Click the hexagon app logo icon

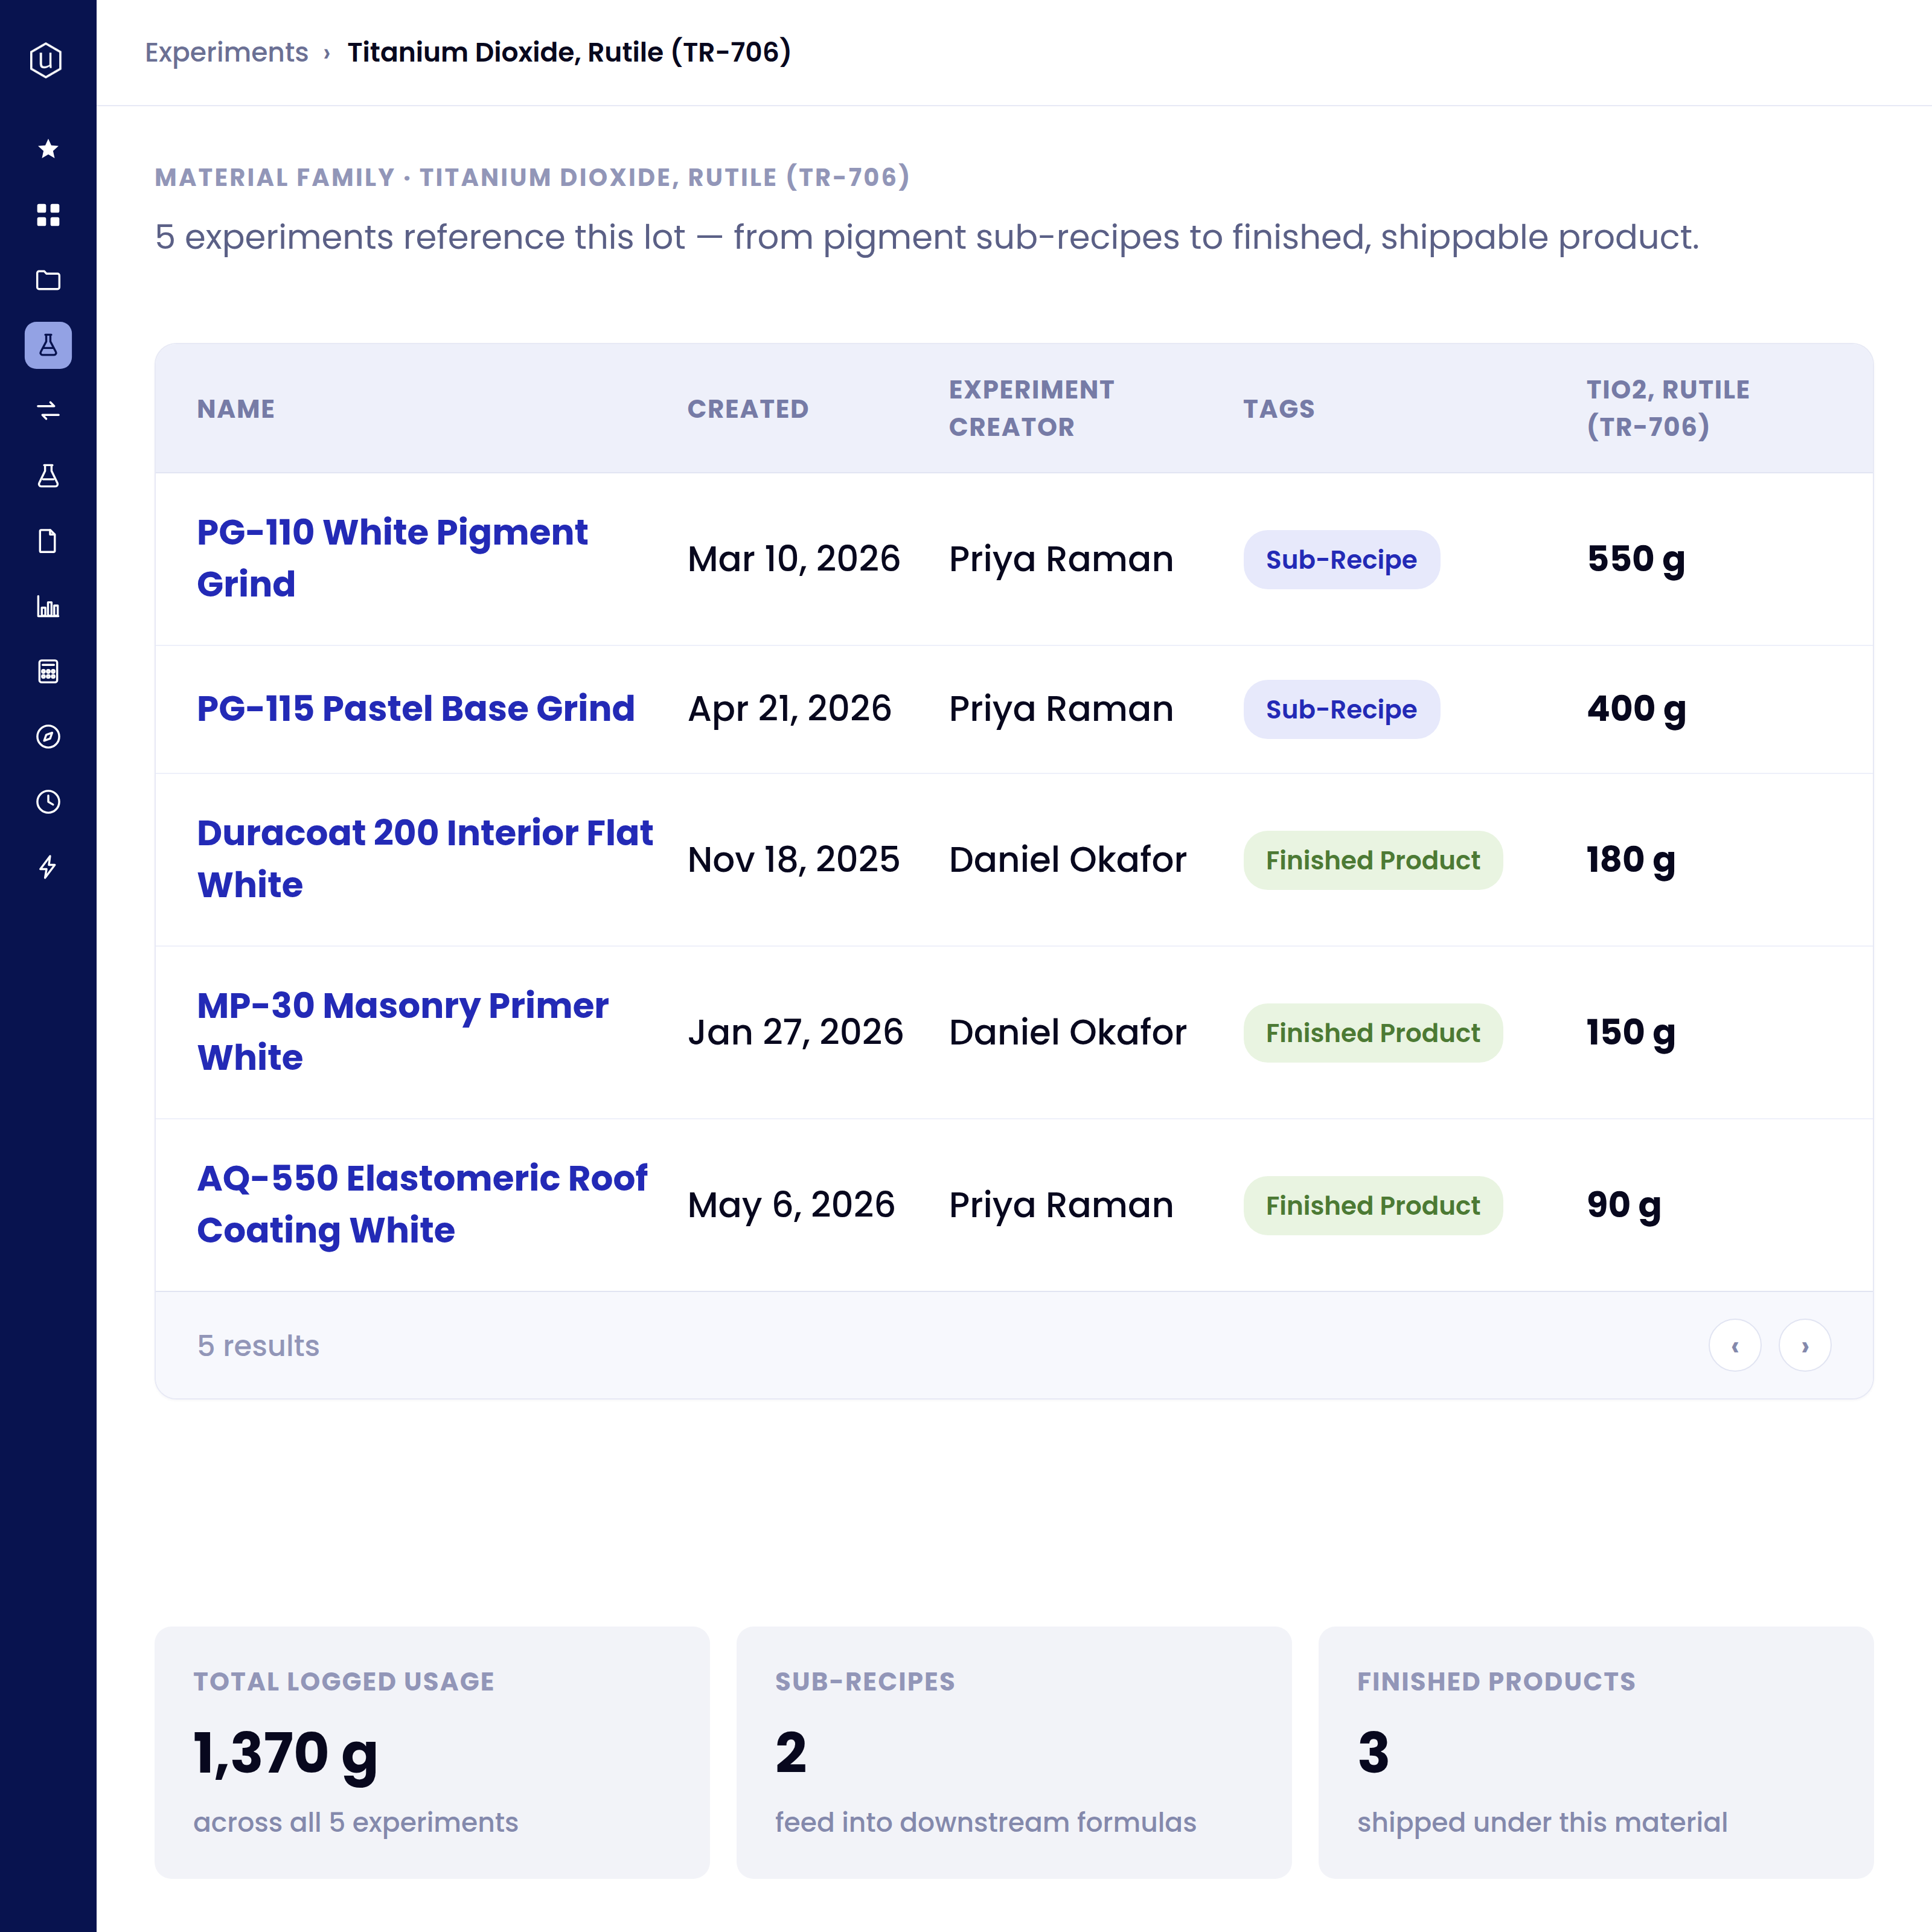(x=46, y=60)
